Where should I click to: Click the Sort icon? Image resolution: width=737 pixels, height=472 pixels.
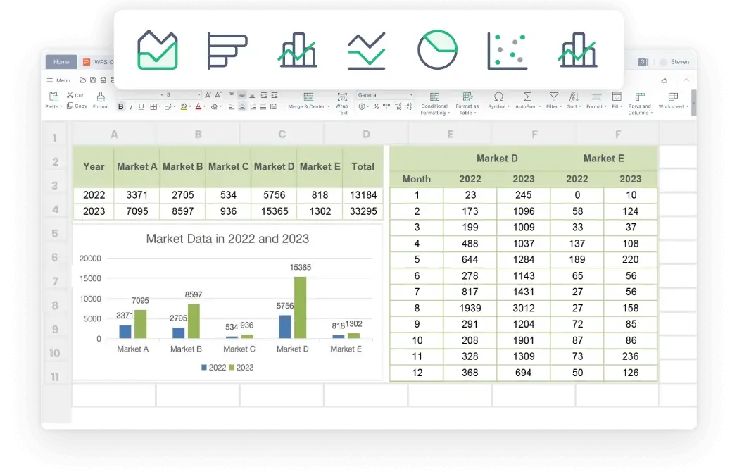point(574,97)
